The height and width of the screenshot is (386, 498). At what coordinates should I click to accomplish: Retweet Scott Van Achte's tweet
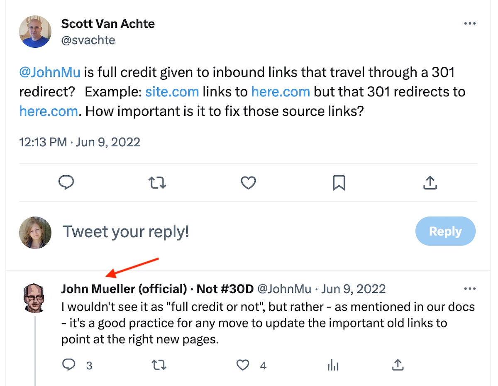coord(157,183)
